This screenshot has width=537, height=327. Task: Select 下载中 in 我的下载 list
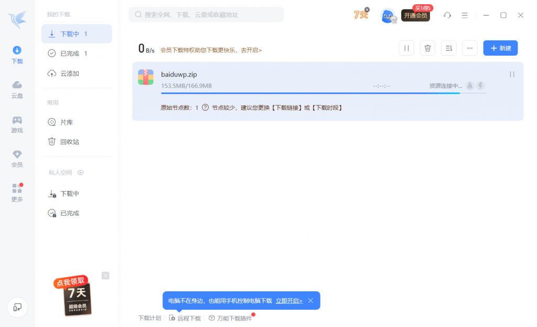click(x=77, y=34)
